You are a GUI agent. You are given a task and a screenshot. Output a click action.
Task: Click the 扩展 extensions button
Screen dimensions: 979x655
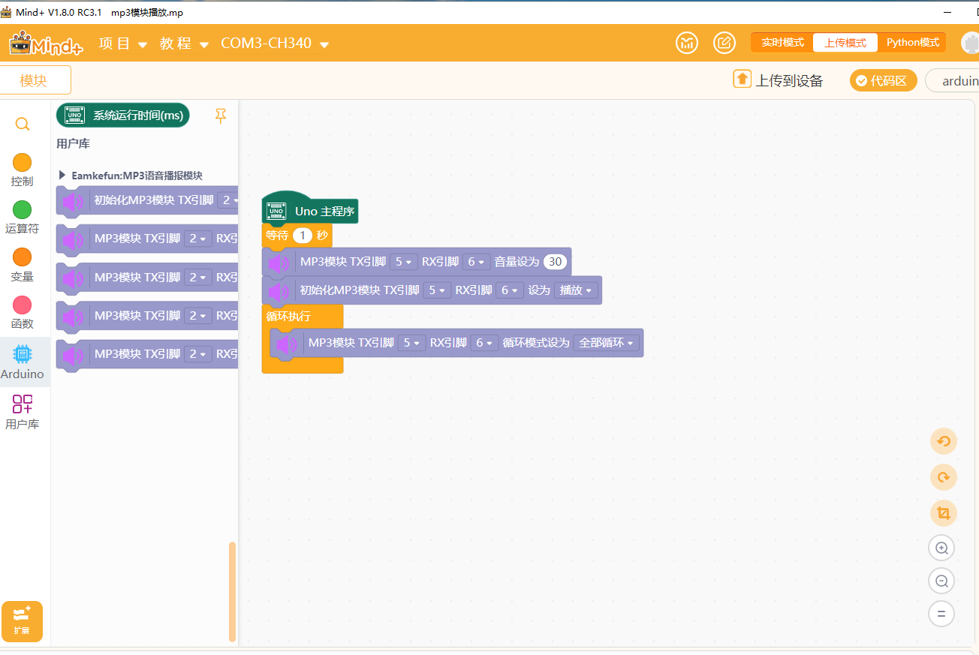click(x=22, y=621)
